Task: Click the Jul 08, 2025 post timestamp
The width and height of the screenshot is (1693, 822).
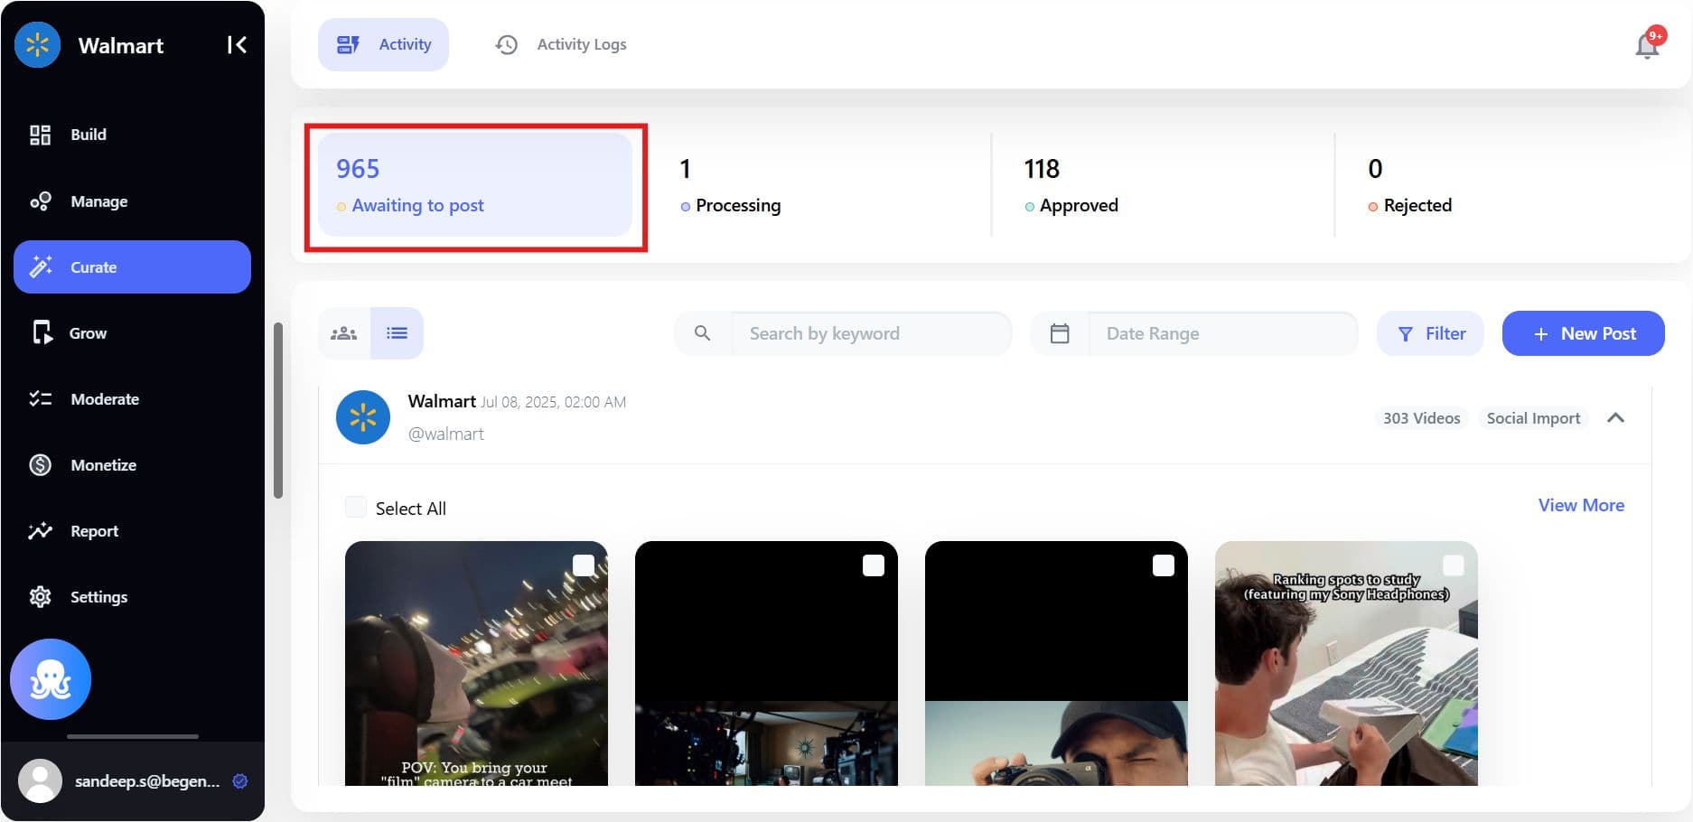Action: pos(553,402)
